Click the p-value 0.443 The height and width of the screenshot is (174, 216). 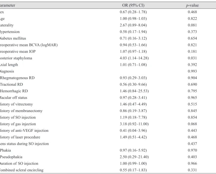(x=192, y=131)
